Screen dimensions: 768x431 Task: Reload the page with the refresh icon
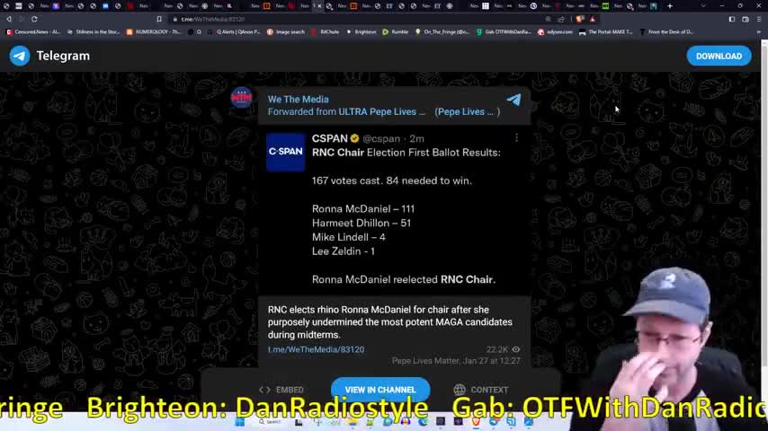[x=34, y=19]
